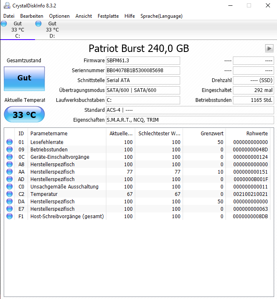Image resolution: width=277 pixels, height=299 pixels.
Task: Open the Ansicht menu
Action: (84, 16)
